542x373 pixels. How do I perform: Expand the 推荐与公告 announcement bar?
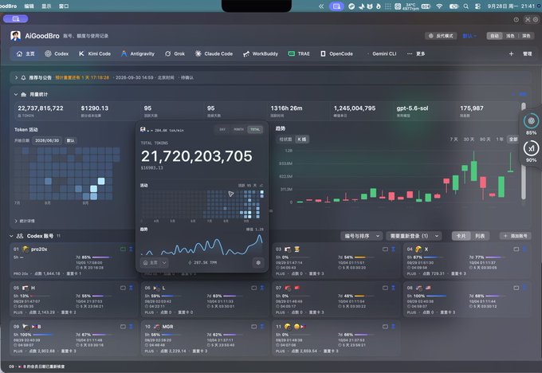pyautogui.click(x=16, y=77)
